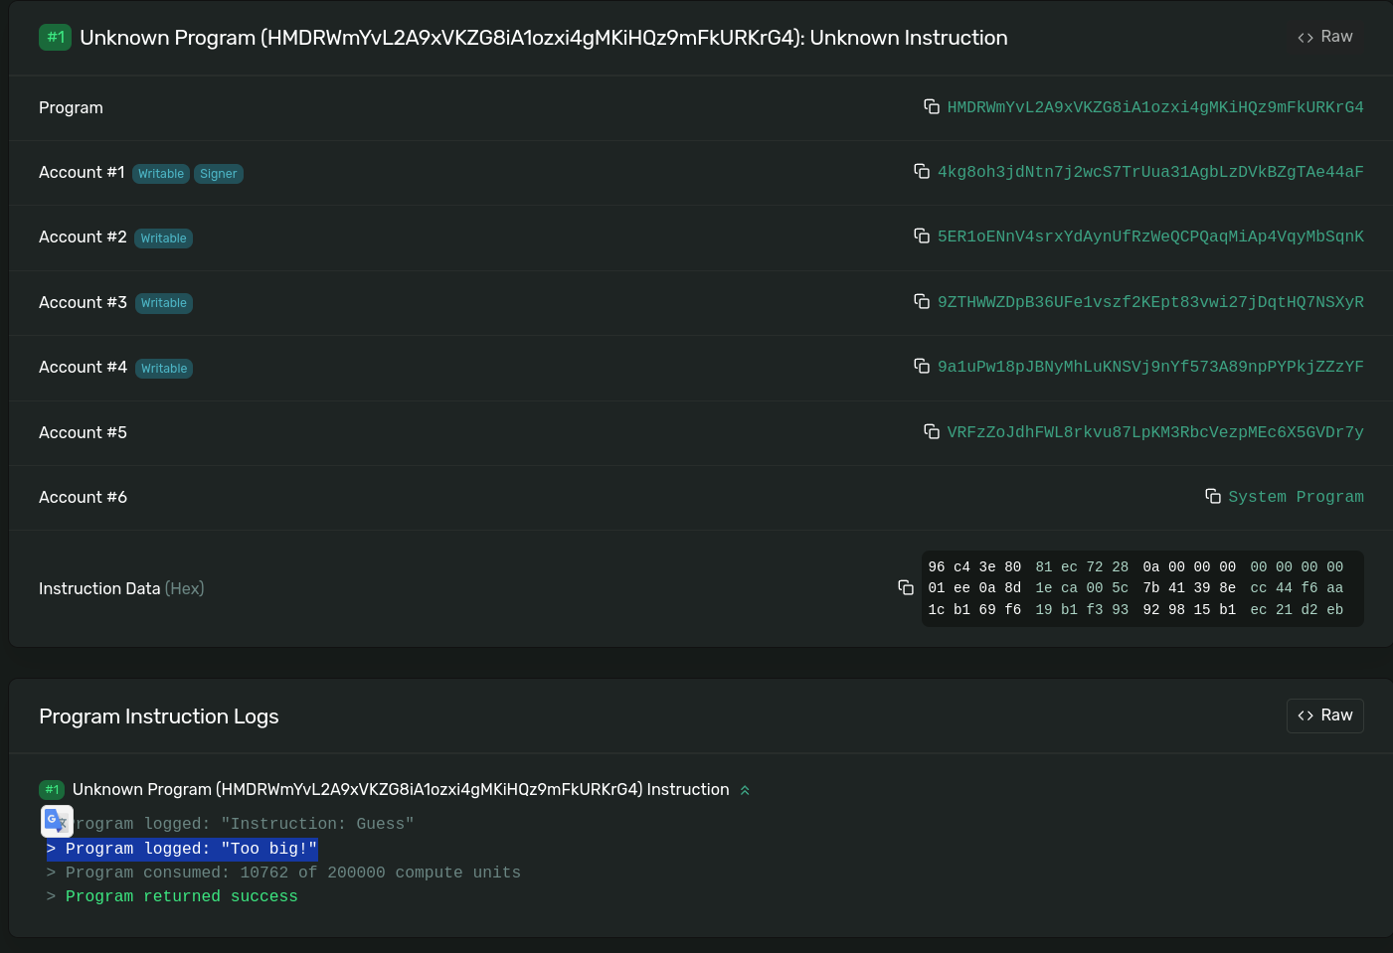View Raw data for the instruction panel
Screen dimensions: 1393x953
(x=1324, y=36)
